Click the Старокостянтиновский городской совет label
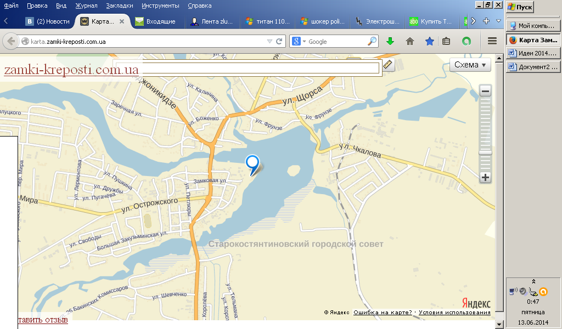Viewport: 562px width, 329px height. coord(296,244)
